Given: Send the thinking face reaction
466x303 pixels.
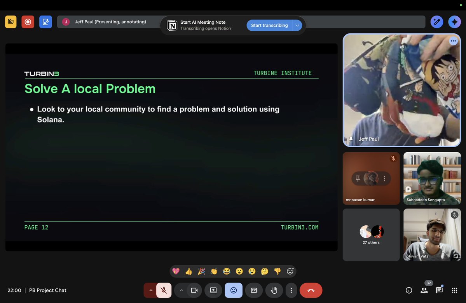Looking at the screenshot, I should tap(265, 271).
